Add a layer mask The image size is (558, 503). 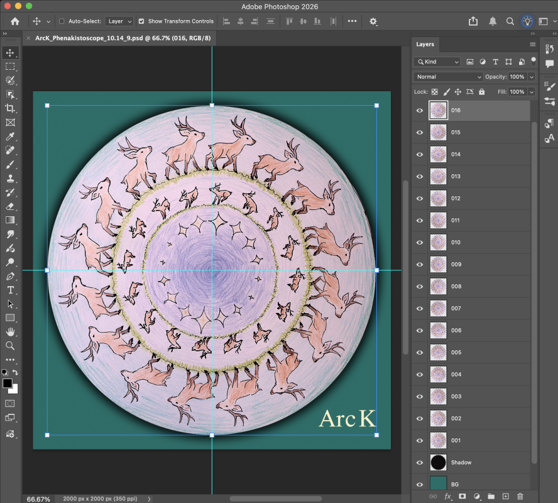pyautogui.click(x=462, y=496)
